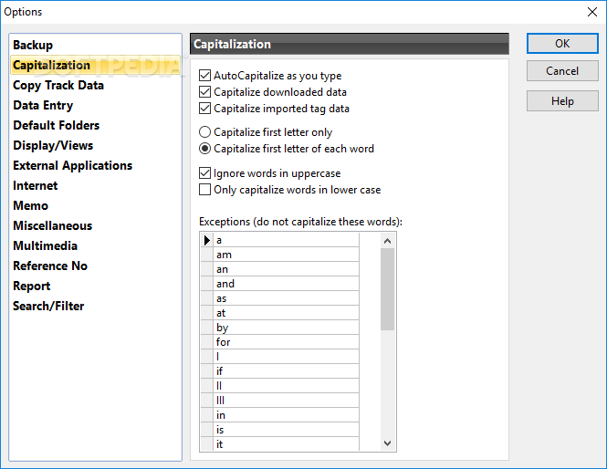Go to Display/Views options
Viewport: 607px width, 469px height.
53,145
